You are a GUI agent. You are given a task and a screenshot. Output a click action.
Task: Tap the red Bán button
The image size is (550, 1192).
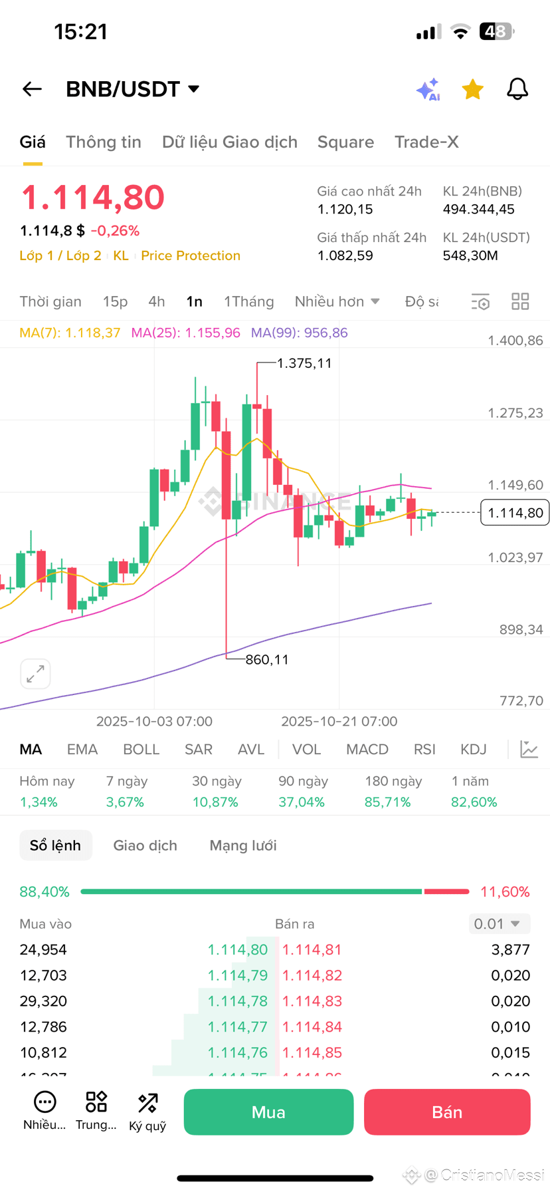[x=447, y=1112]
